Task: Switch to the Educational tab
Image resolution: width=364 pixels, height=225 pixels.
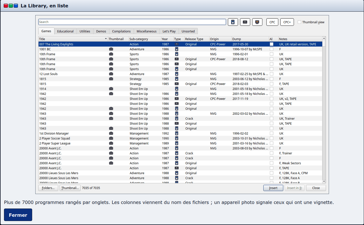Action: [x=65, y=31]
